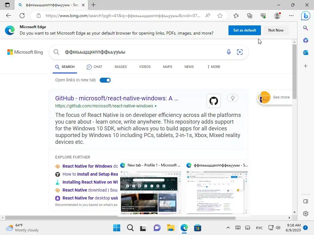Open Outlook in the sidebar
The height and width of the screenshot is (235, 314).
pos(306,53)
